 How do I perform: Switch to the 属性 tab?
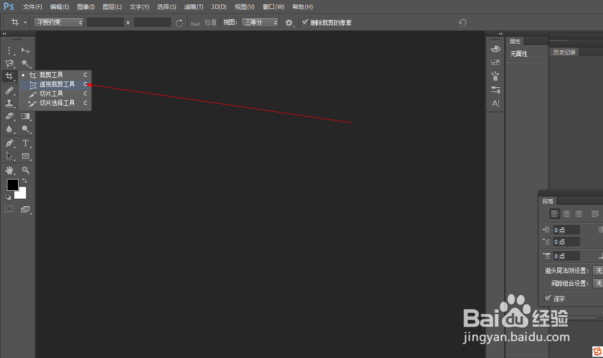click(515, 41)
